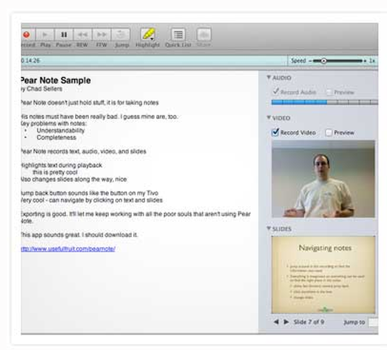This screenshot has width=387, height=350.
Task: Pause playback with the Pause button
Action: tap(64, 34)
